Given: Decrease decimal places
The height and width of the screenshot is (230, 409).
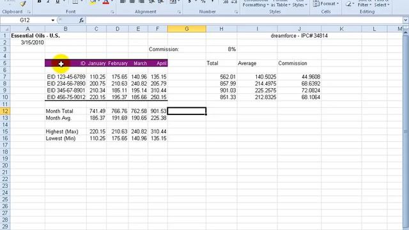Looking at the screenshot, I should (x=234, y=2).
